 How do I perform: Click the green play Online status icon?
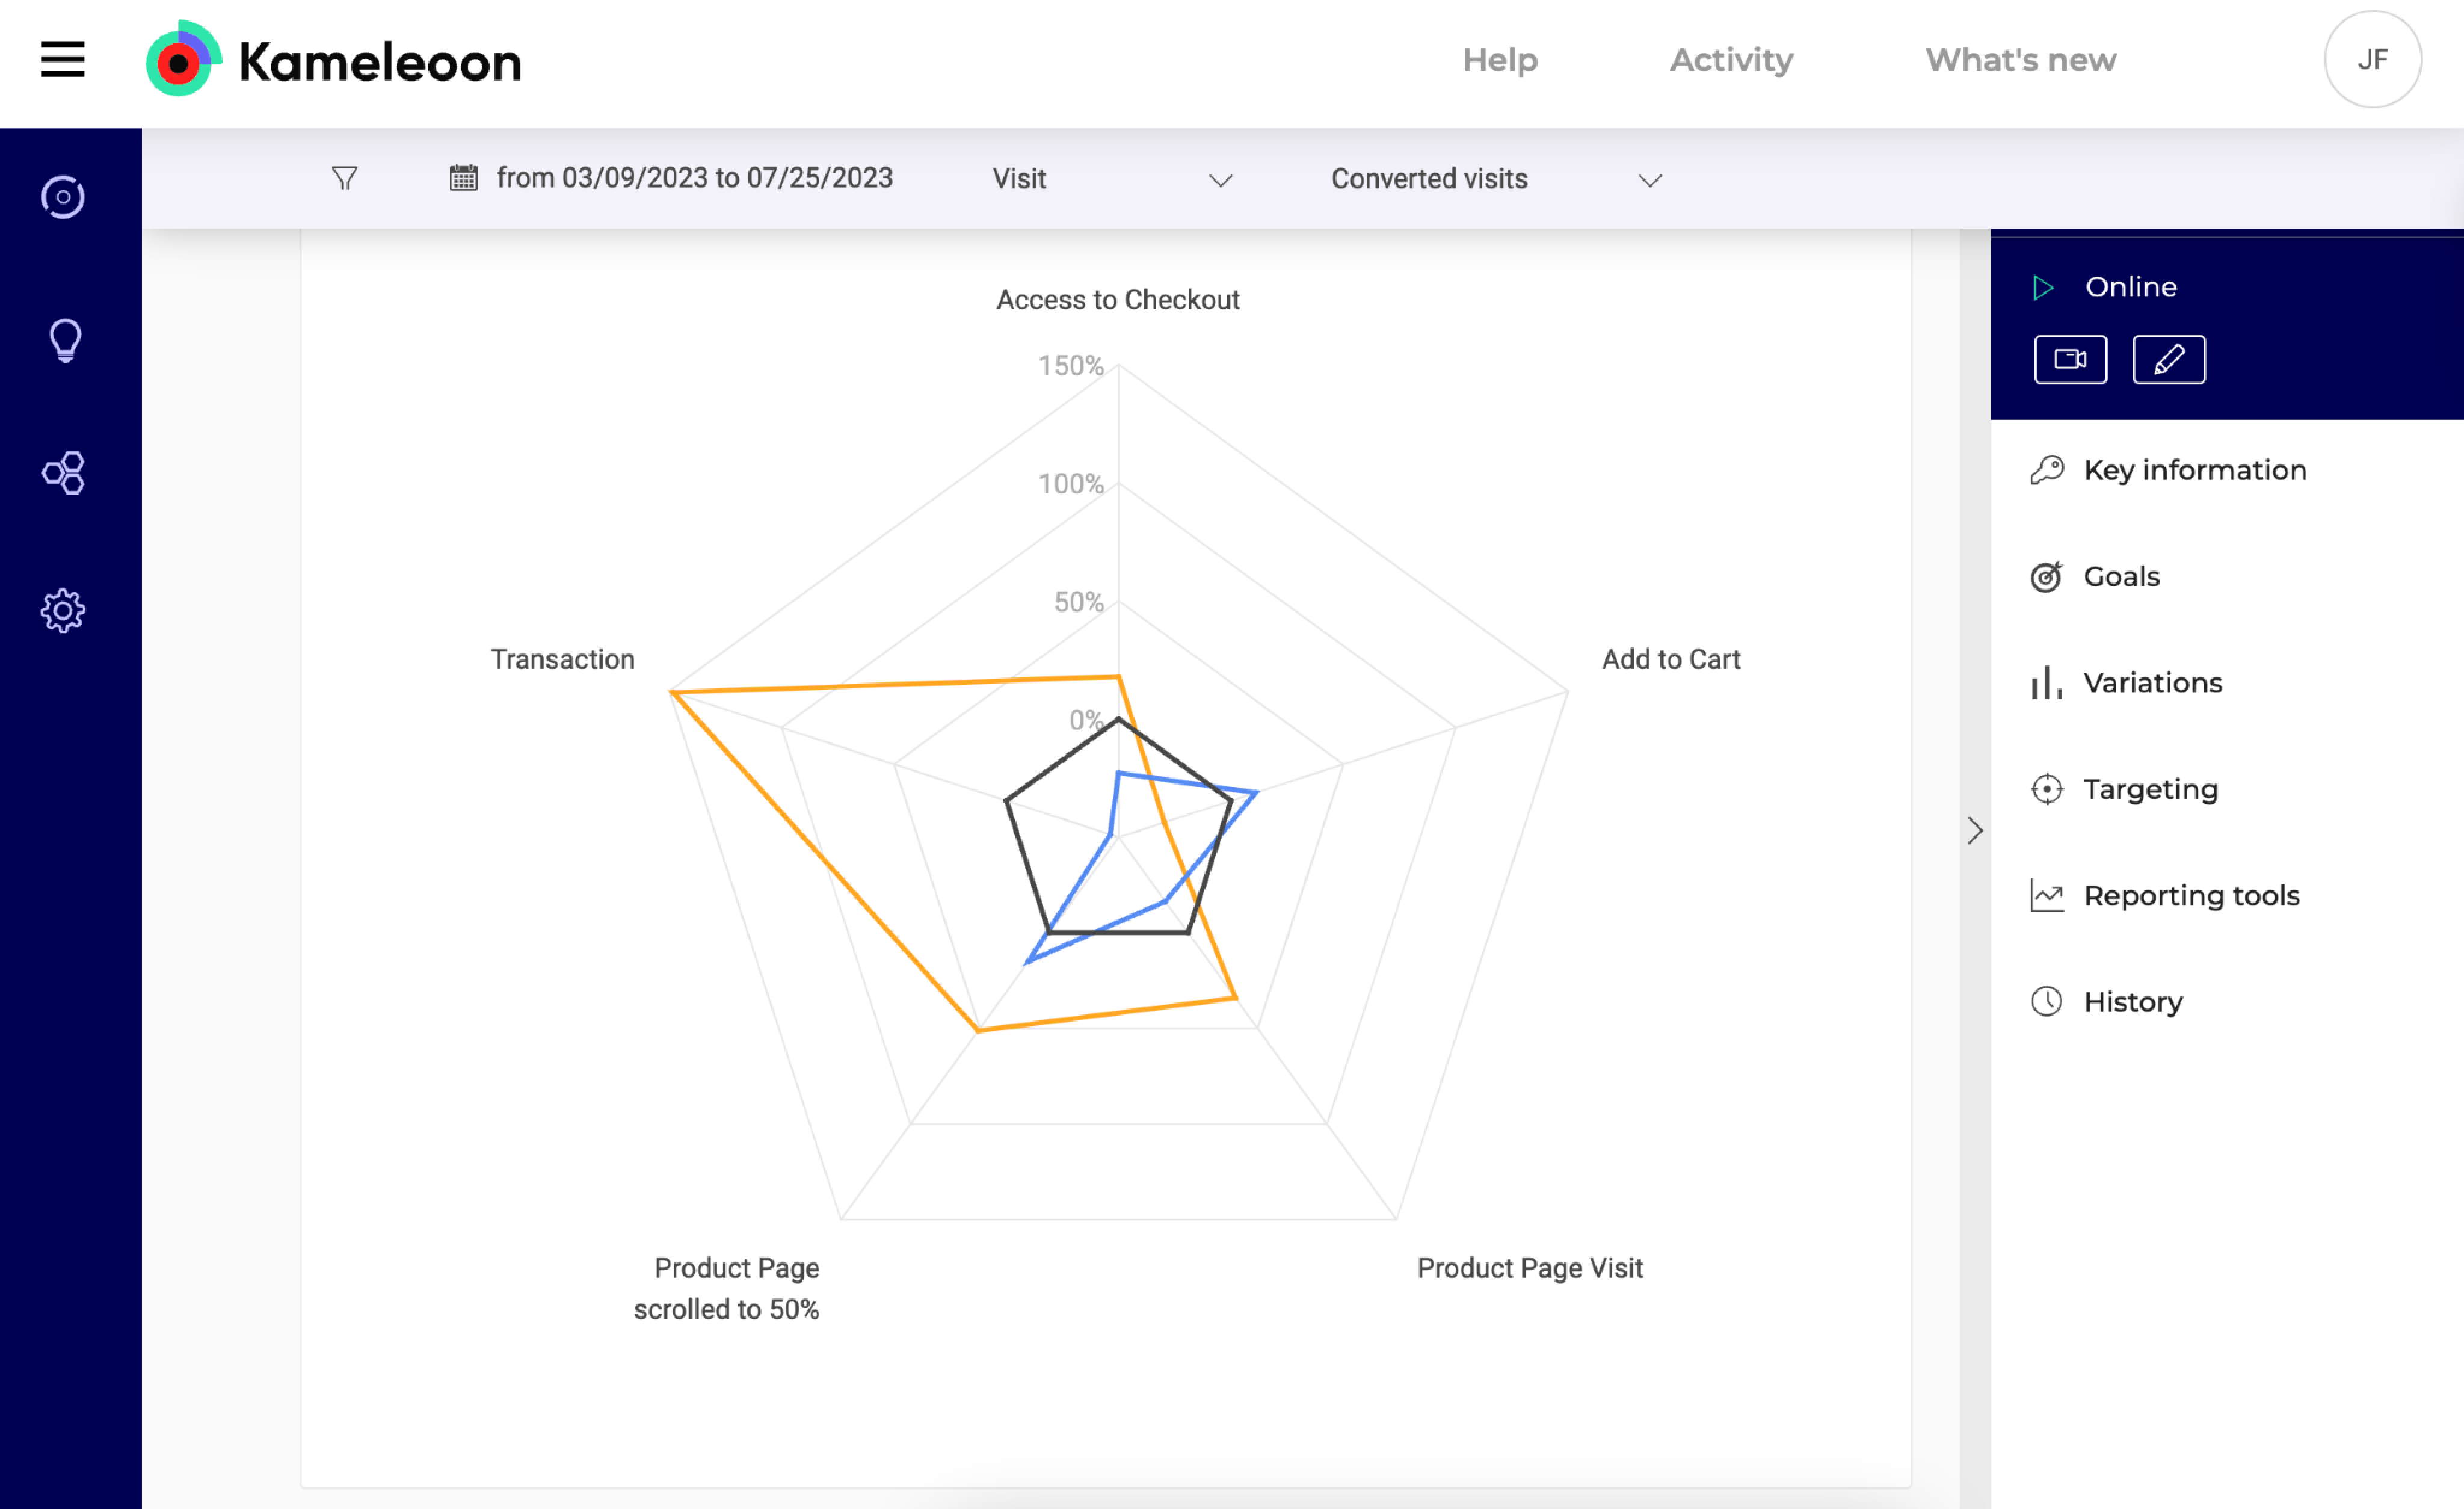(2043, 288)
